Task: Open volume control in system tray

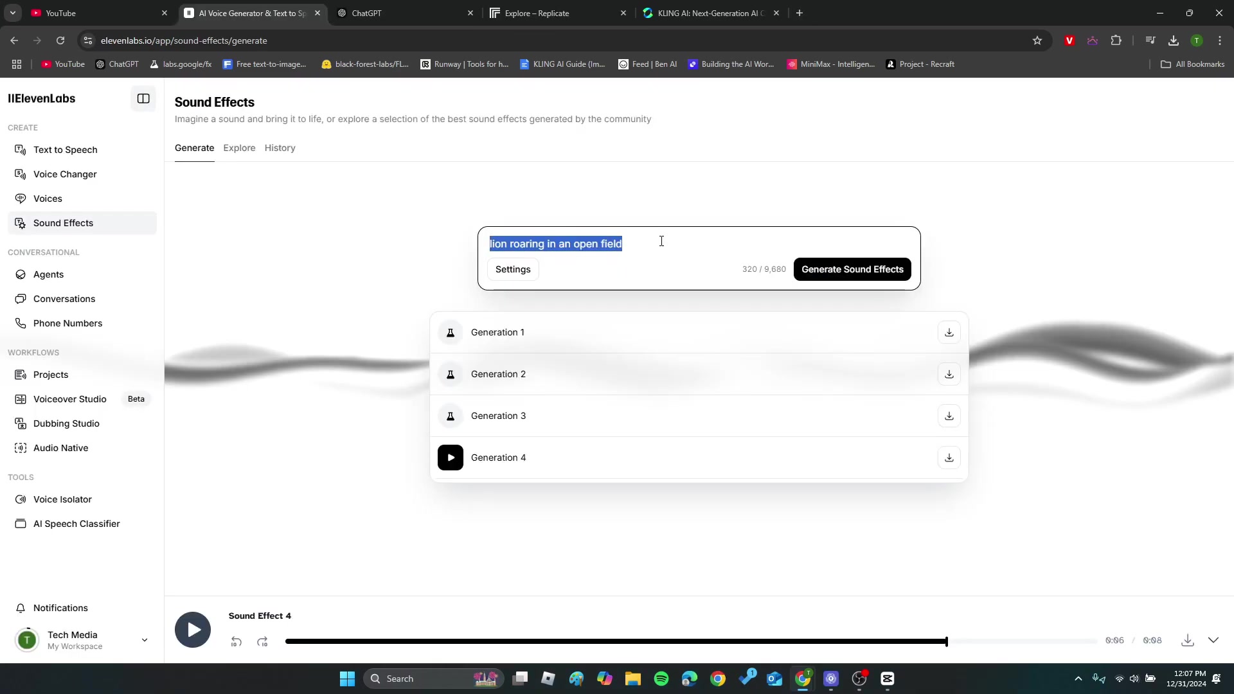Action: (x=1134, y=679)
